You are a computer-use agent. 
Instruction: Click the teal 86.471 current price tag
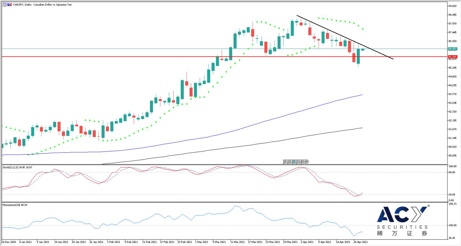[x=452, y=49]
